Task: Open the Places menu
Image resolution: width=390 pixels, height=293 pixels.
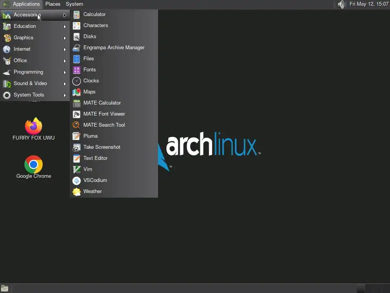Action: click(x=53, y=4)
